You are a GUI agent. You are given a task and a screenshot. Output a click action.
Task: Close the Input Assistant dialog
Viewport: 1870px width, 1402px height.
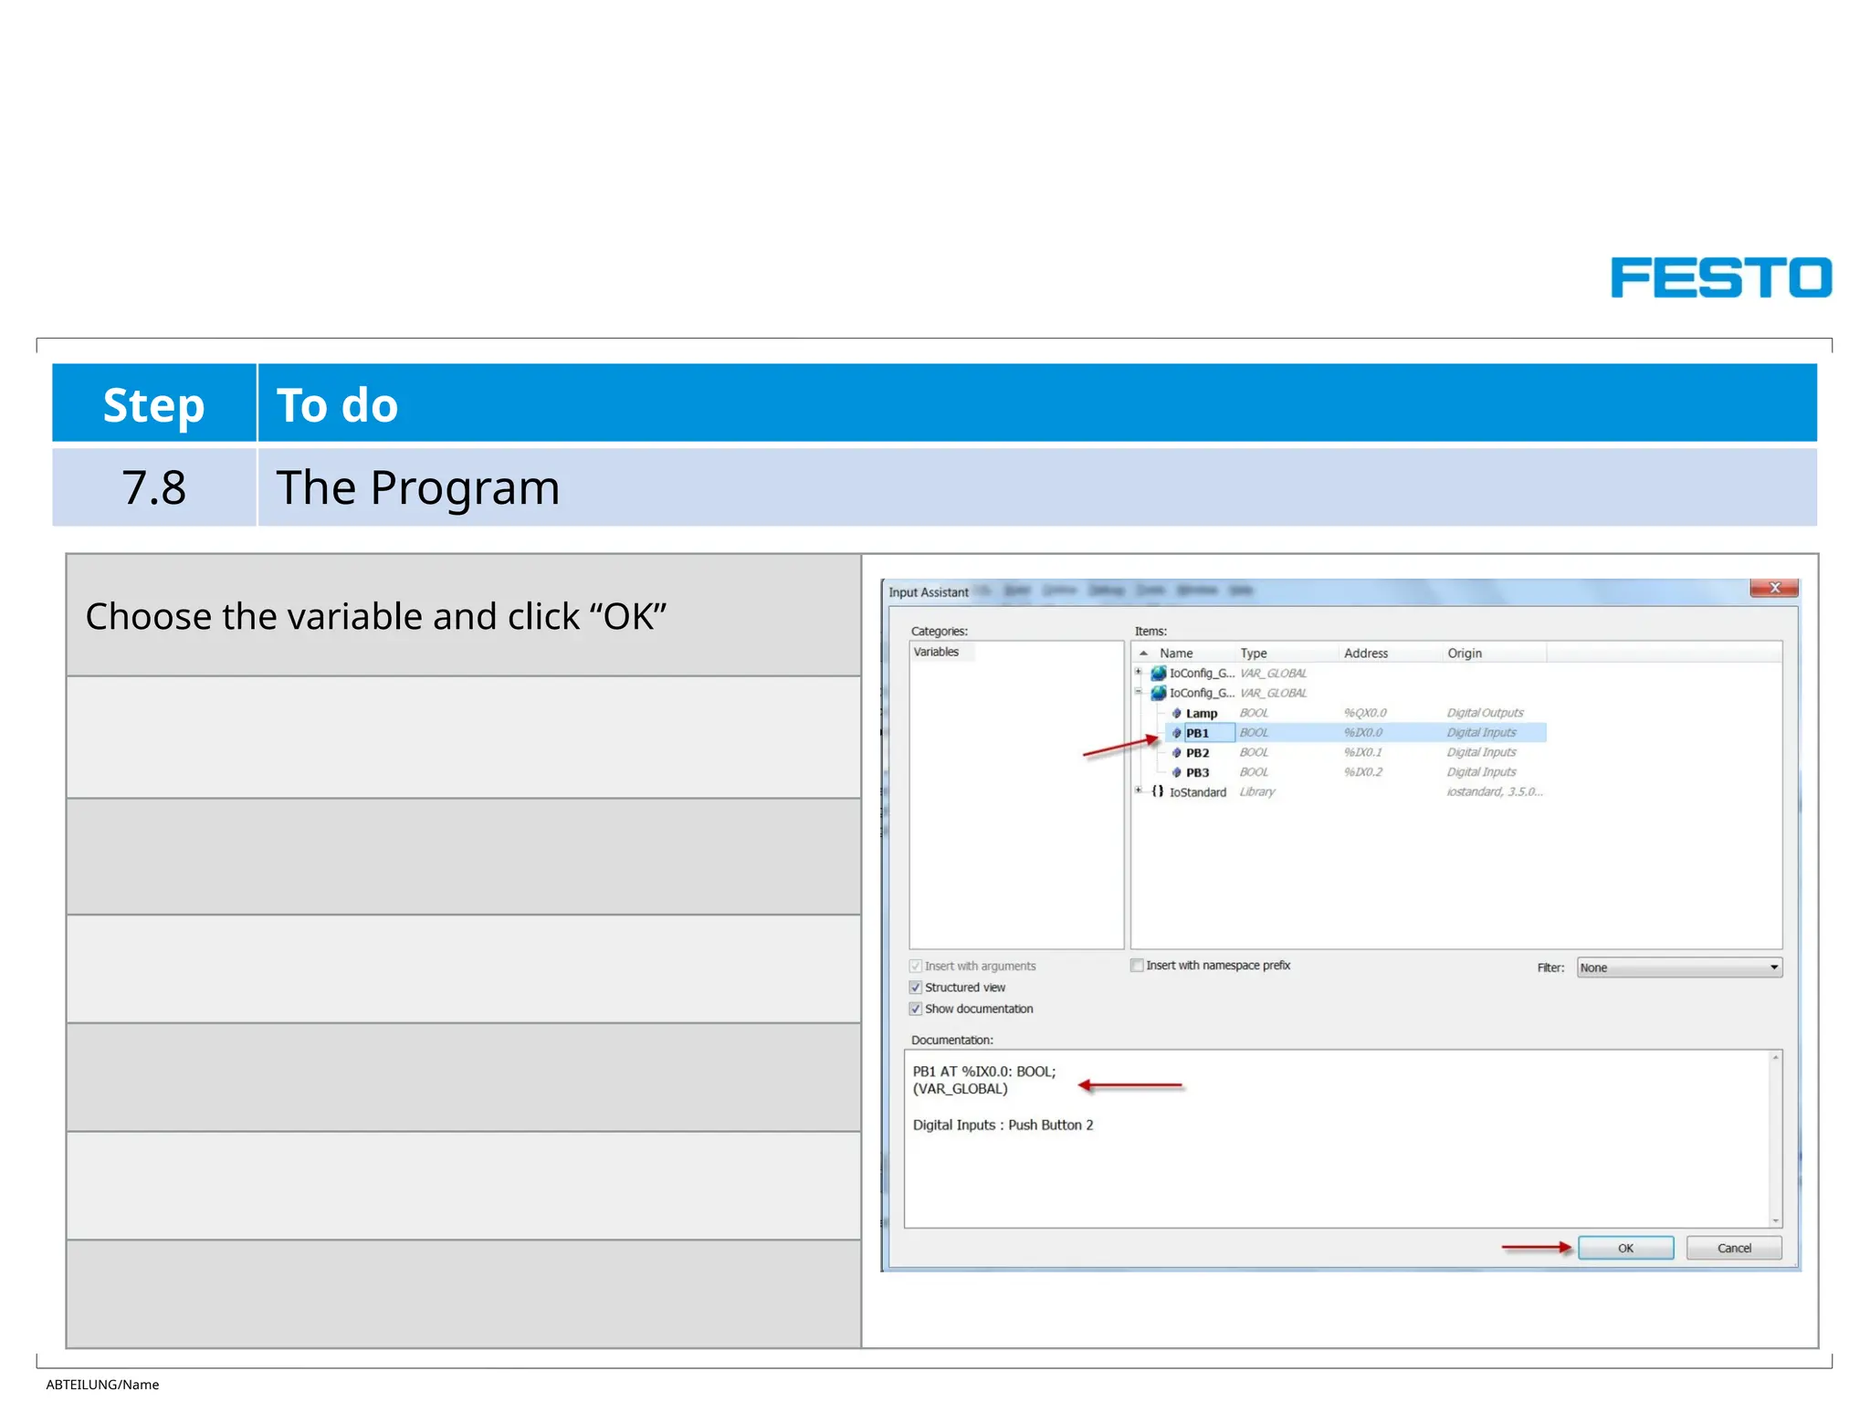pos(1774,588)
